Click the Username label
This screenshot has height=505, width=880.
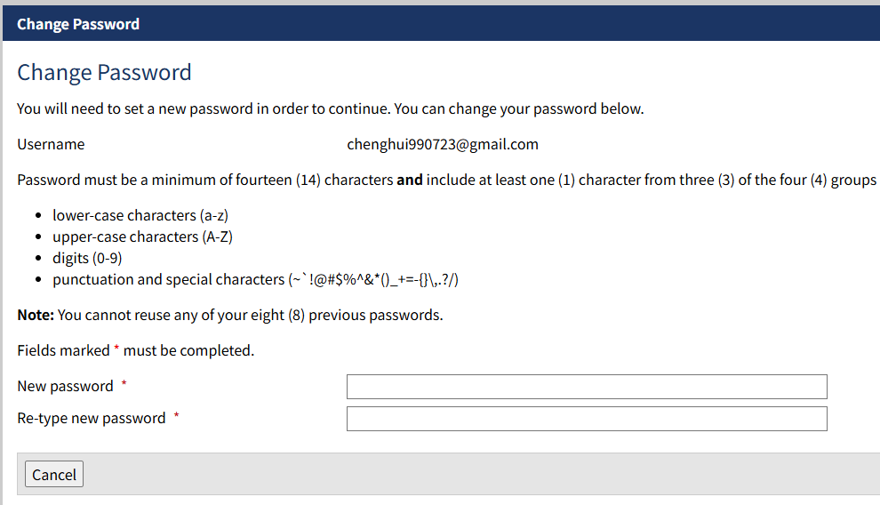(51, 144)
